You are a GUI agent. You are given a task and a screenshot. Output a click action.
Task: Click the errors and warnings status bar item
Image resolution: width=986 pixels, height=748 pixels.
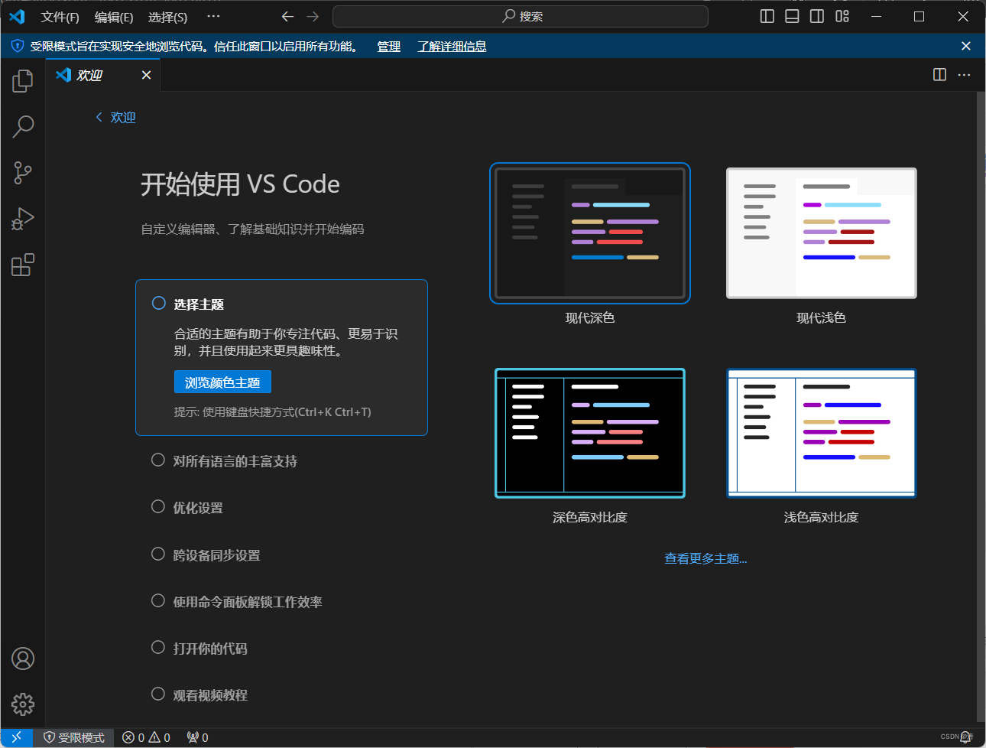[x=145, y=737]
